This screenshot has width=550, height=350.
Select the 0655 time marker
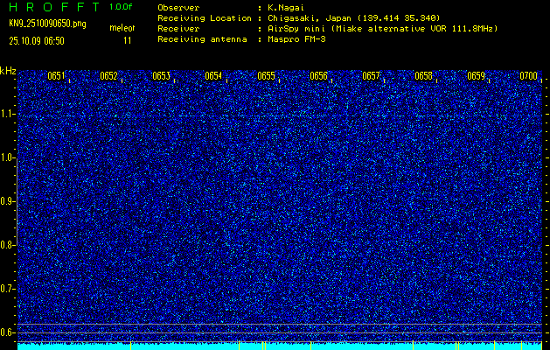[x=266, y=76]
